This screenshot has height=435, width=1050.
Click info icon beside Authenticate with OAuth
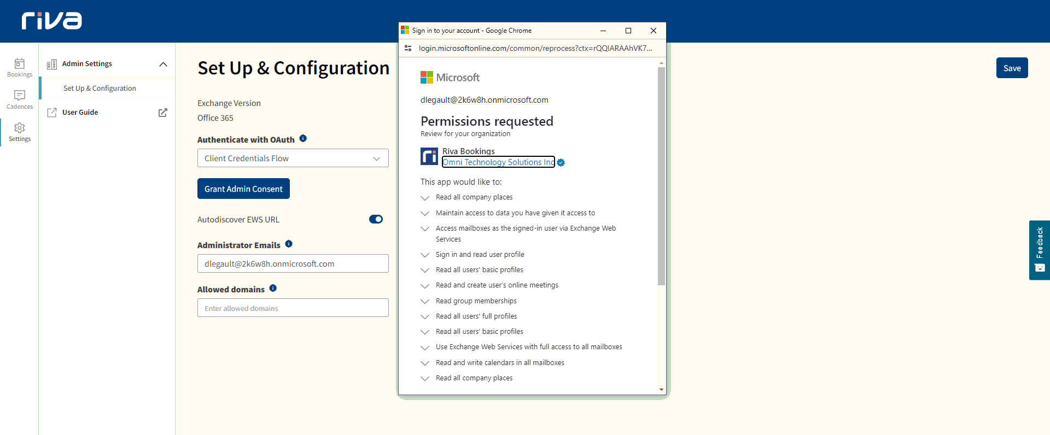pyautogui.click(x=303, y=139)
